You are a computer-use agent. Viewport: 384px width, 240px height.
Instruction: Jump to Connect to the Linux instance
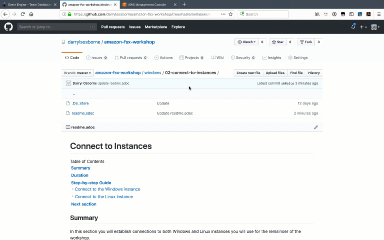point(104,196)
